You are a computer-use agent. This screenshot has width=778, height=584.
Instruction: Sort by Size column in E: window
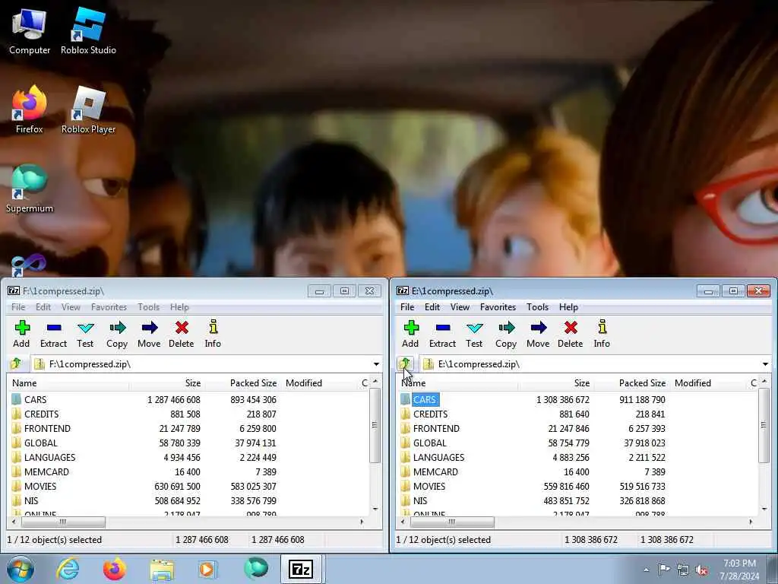555,383
